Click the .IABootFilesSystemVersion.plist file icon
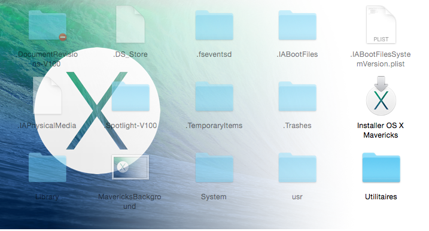Screen dimensions: 429x231 (x=381, y=25)
